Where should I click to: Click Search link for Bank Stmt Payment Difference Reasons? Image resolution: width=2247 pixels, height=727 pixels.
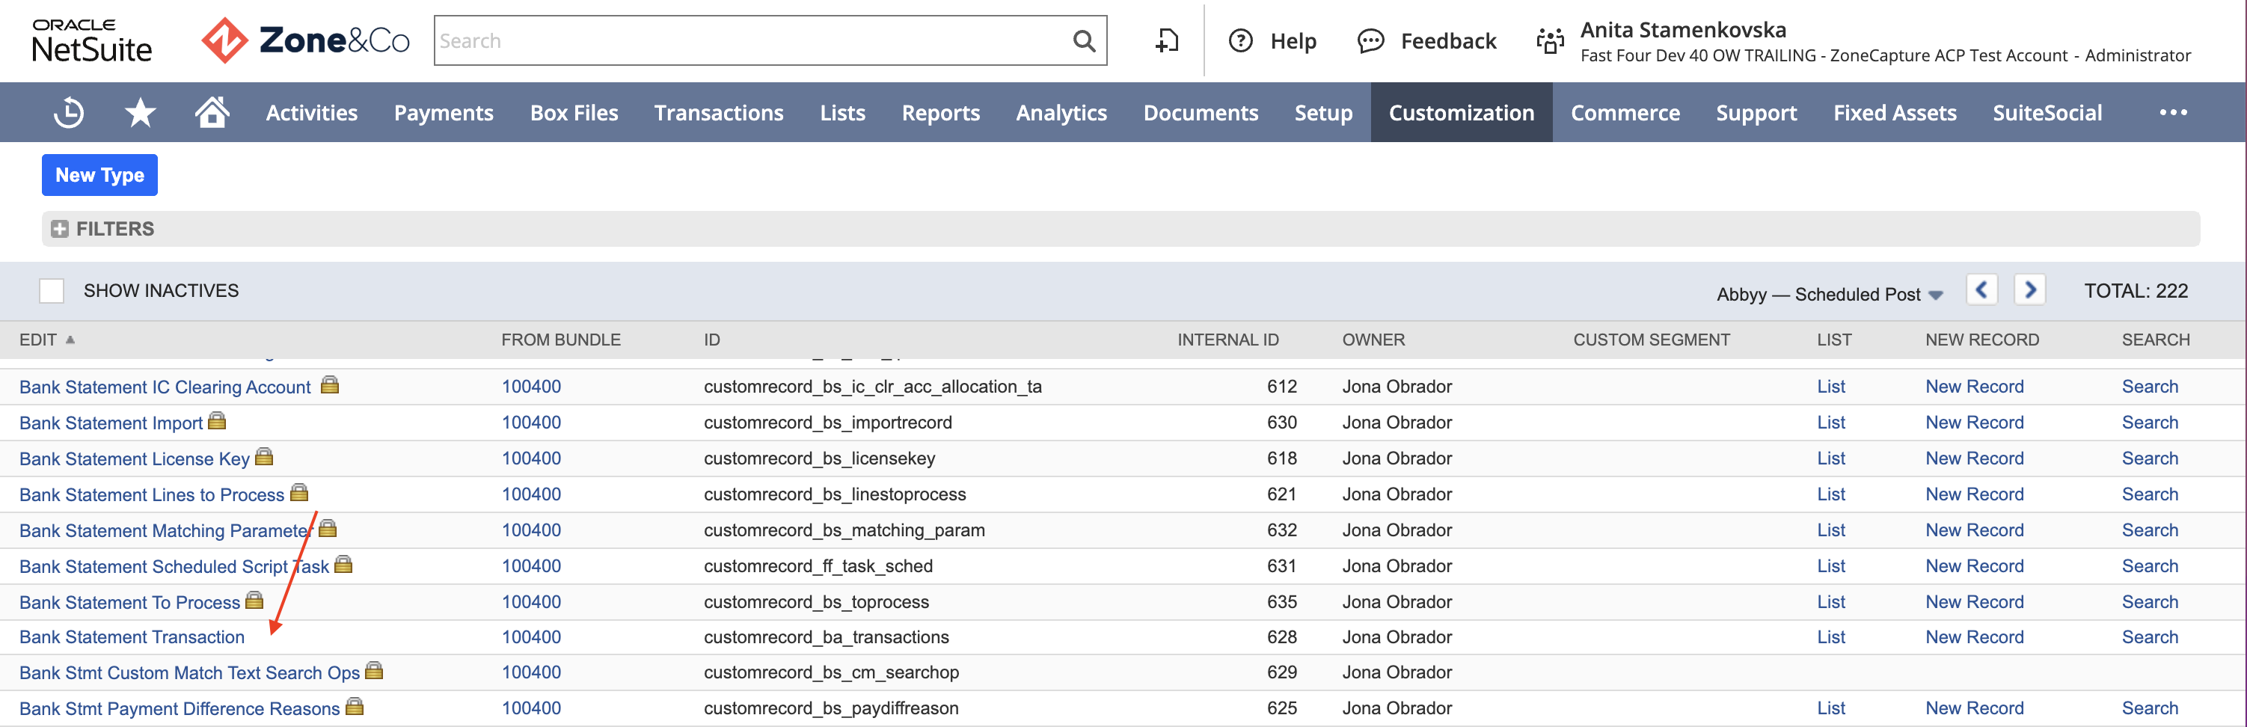(2149, 709)
